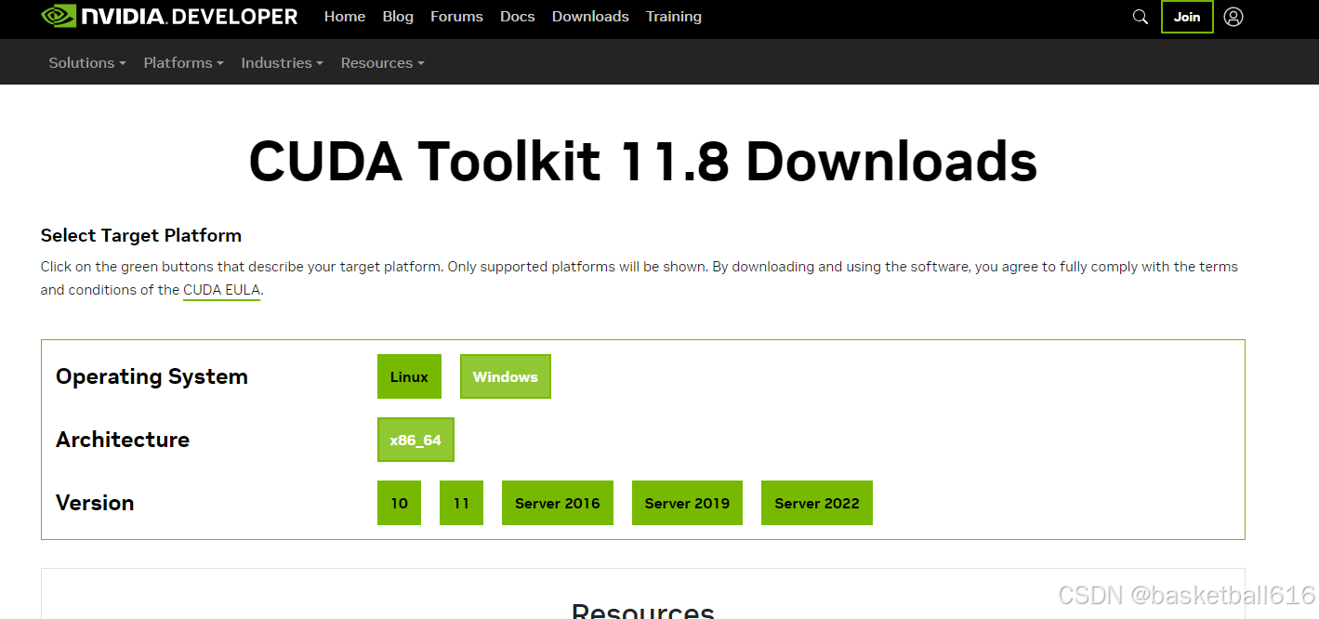Select Windows as operating system
This screenshot has height=619, width=1319.
click(x=506, y=376)
